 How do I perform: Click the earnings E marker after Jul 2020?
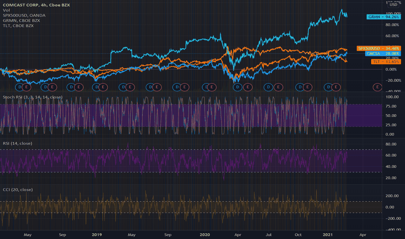click(x=278, y=87)
